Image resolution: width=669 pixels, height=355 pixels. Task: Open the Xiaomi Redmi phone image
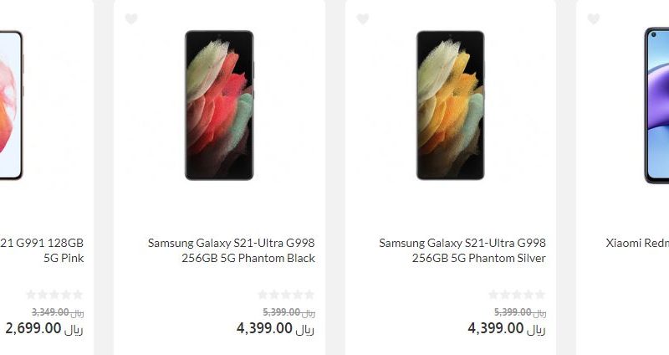(656, 105)
